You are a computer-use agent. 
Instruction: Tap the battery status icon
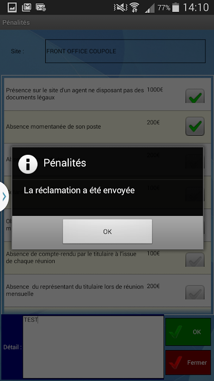pyautogui.click(x=175, y=8)
